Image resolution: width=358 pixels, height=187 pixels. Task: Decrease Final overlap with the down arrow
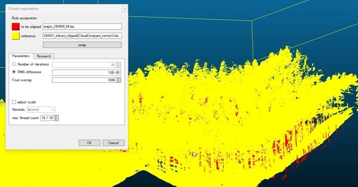pyautogui.click(x=118, y=81)
